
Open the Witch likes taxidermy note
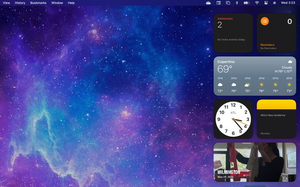[x=273, y=115]
